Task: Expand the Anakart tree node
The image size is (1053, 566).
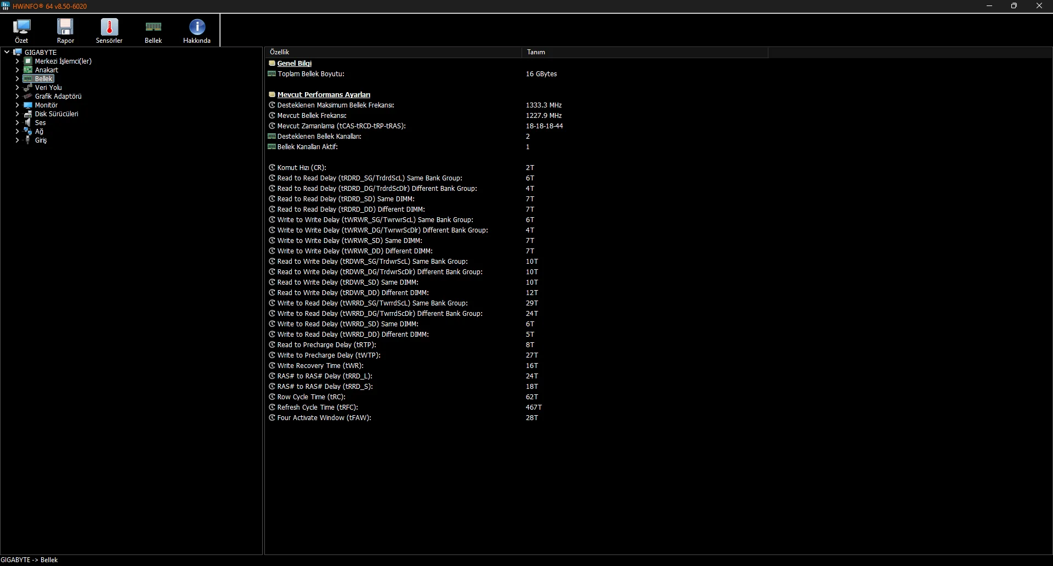Action: click(17, 70)
